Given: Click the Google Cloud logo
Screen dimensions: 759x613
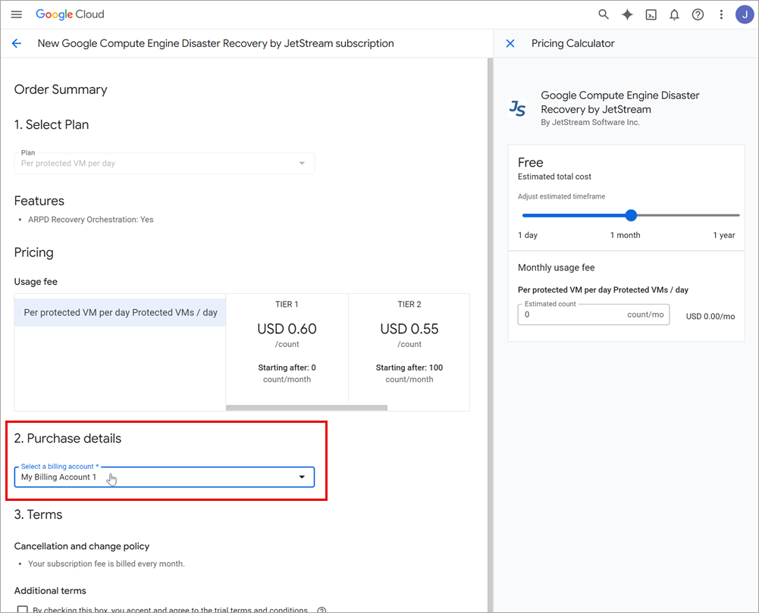Looking at the screenshot, I should click(70, 14).
